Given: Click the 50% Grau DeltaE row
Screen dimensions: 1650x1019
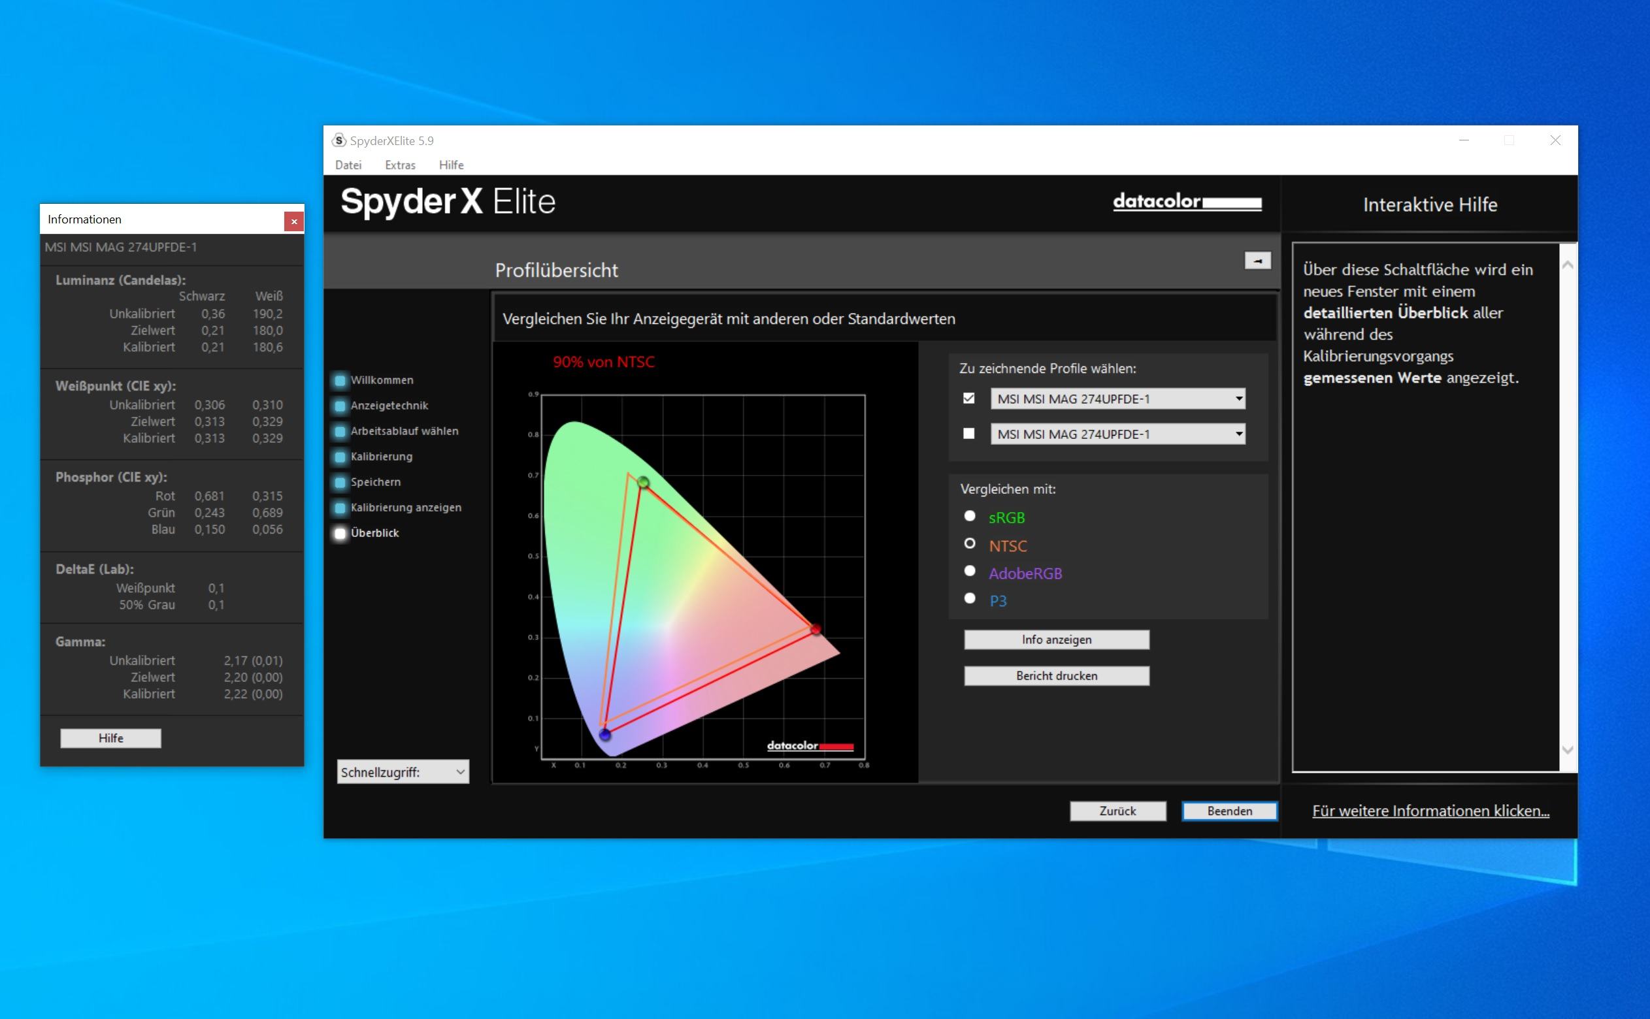Looking at the screenshot, I should pos(171,606).
